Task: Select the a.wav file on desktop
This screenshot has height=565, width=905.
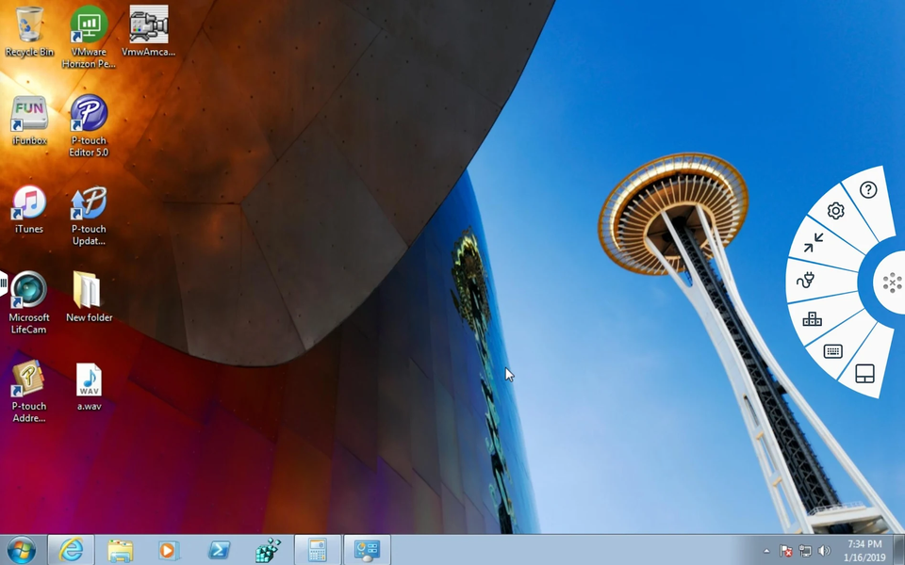Action: click(89, 387)
